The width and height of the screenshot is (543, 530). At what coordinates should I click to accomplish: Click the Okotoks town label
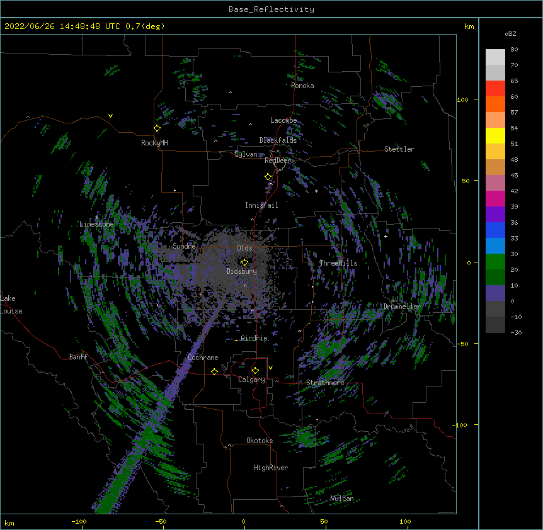260,441
